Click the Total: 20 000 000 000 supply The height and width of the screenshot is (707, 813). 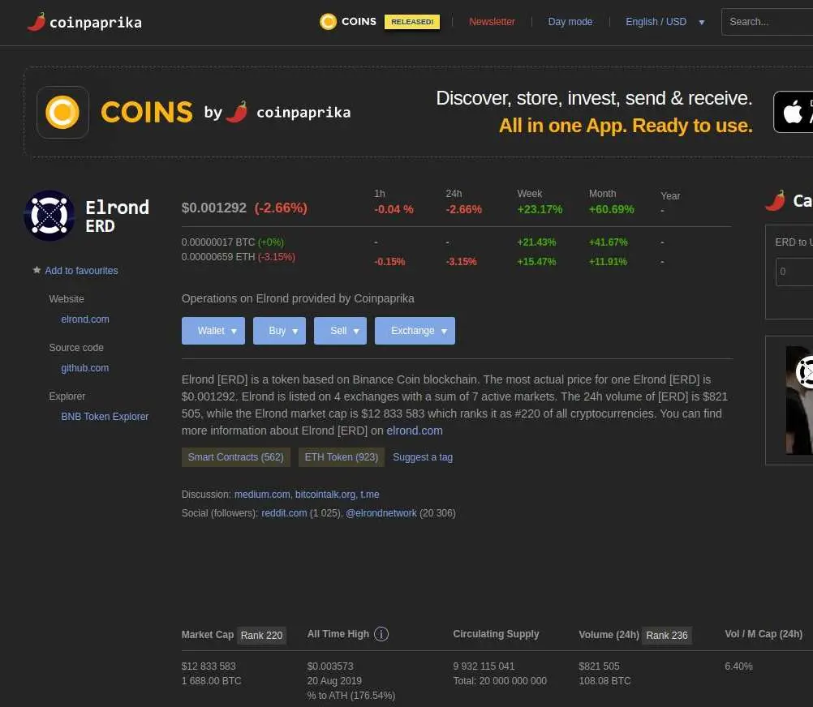point(500,680)
